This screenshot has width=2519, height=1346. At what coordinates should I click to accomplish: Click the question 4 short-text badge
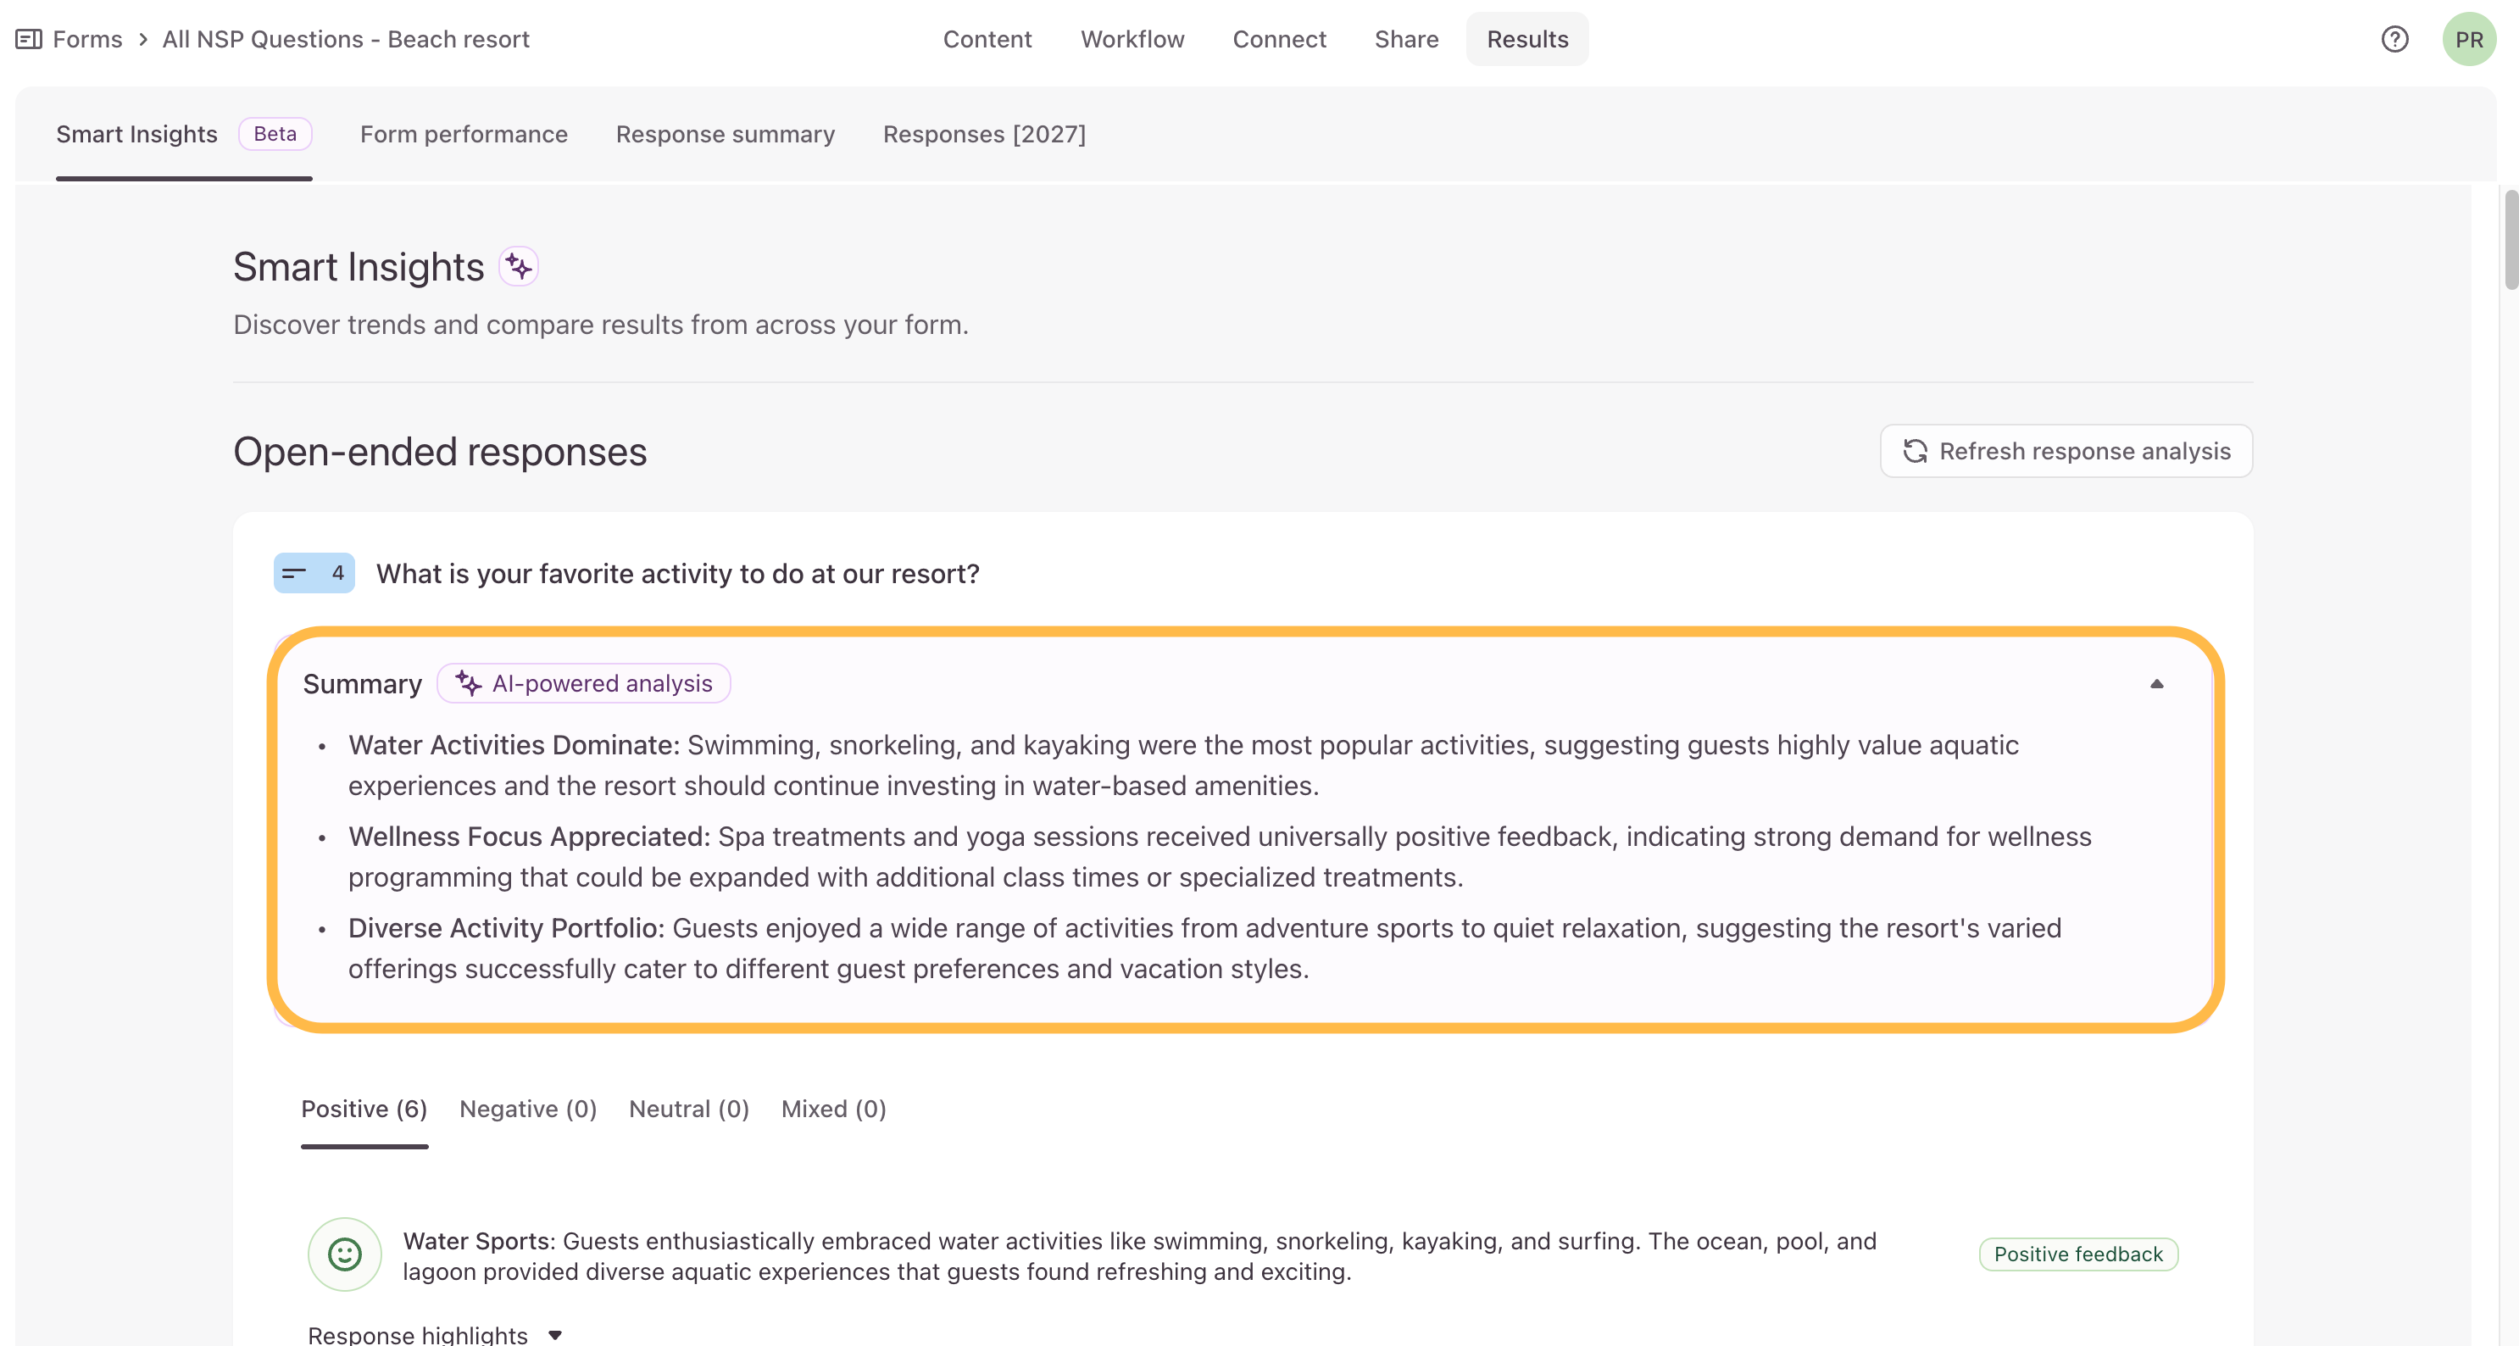pyautogui.click(x=314, y=573)
